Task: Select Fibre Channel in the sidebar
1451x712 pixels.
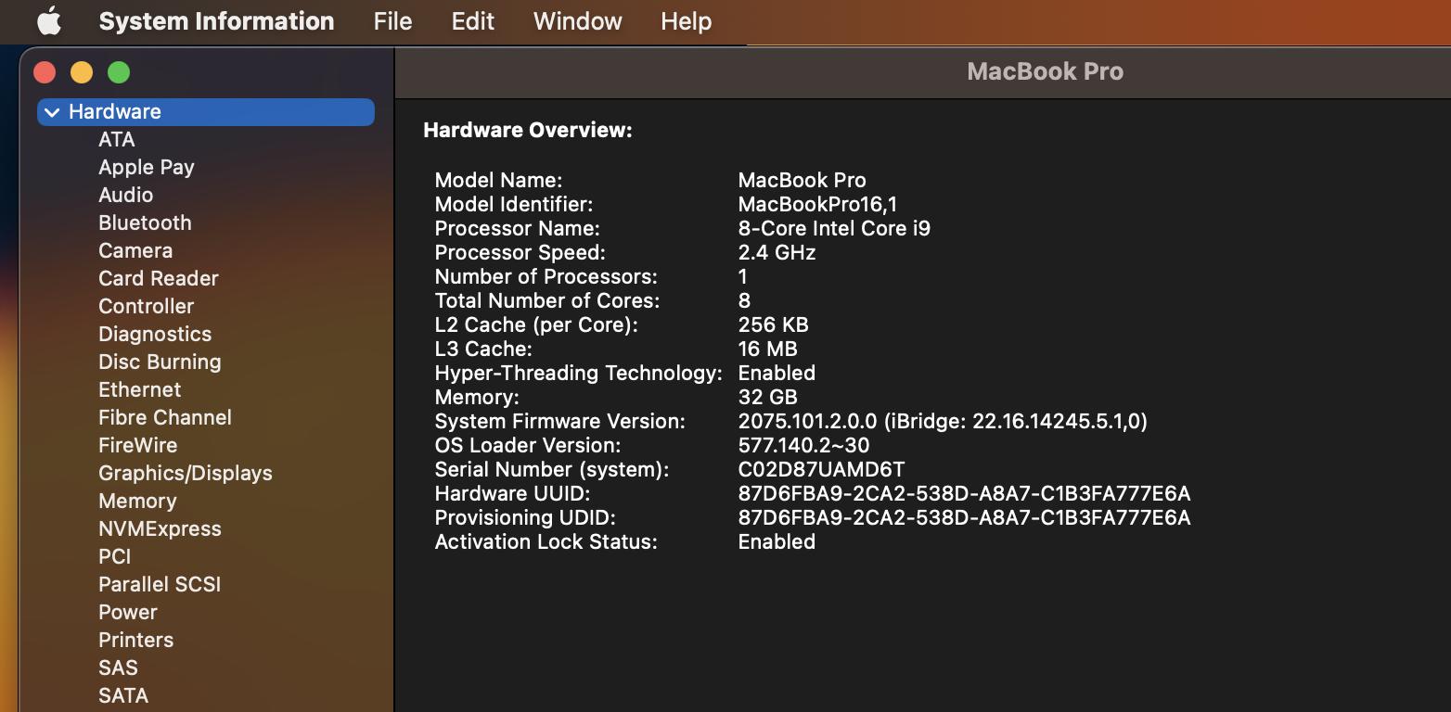Action: [x=165, y=417]
